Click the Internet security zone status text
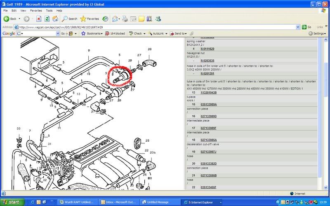The image size is (330, 206). 300,194
